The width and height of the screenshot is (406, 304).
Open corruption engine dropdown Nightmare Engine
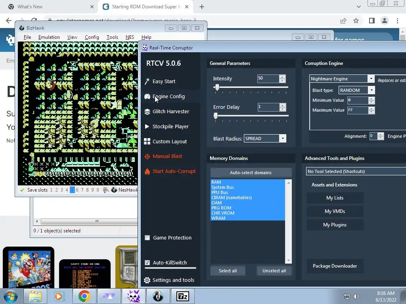click(x=371, y=79)
